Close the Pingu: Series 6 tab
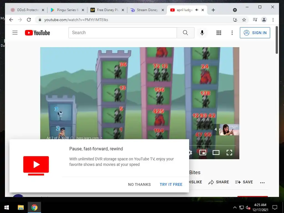 (83, 10)
